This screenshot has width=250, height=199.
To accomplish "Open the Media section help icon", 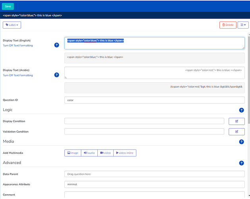I will (241, 142).
